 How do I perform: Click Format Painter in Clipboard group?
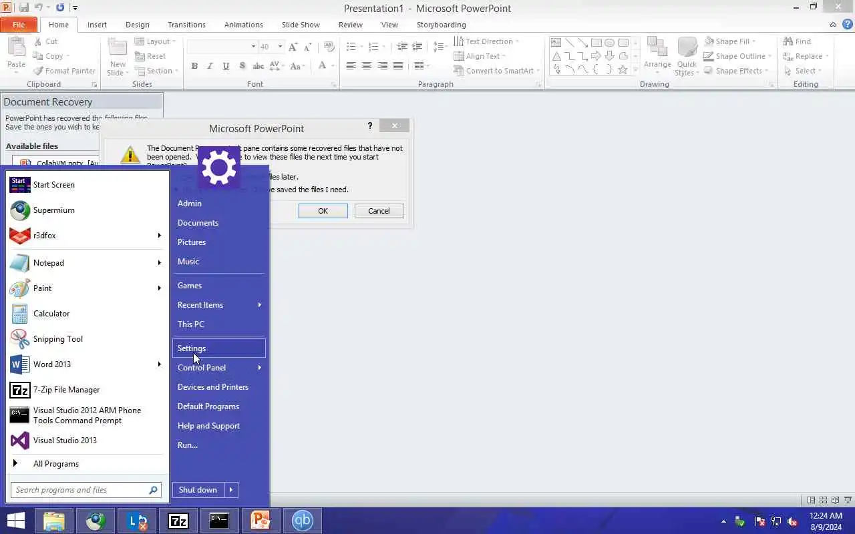tap(65, 71)
